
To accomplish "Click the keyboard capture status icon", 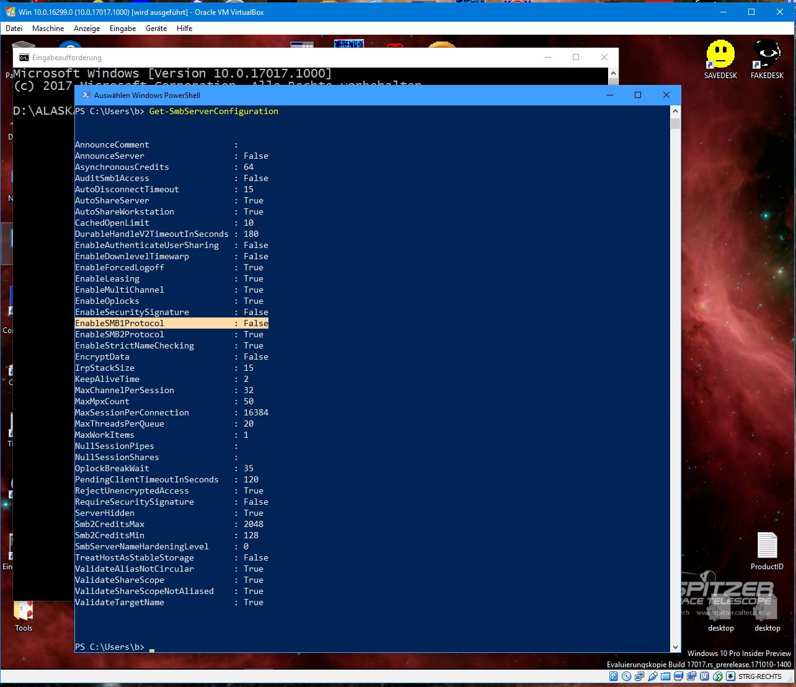I will 730,676.
